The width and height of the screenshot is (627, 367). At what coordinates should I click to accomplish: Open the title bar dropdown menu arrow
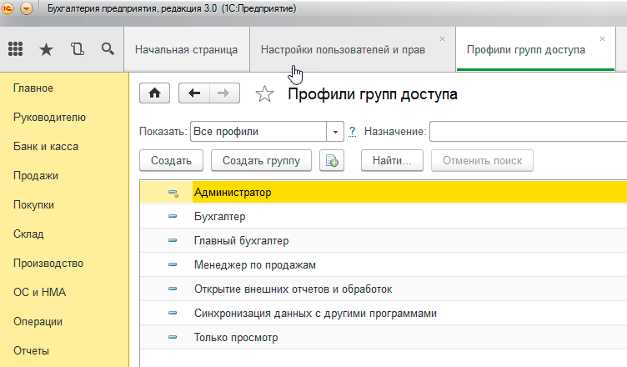(x=26, y=8)
